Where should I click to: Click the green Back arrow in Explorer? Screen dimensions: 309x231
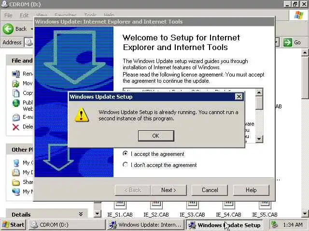(8, 29)
